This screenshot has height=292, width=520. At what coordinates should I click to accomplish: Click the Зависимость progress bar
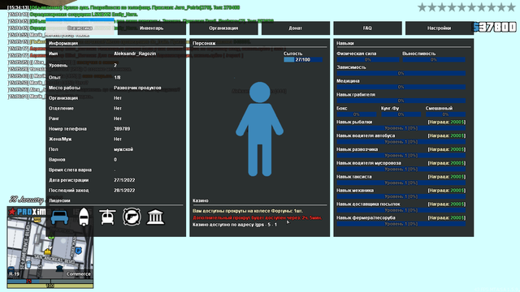[401, 73]
